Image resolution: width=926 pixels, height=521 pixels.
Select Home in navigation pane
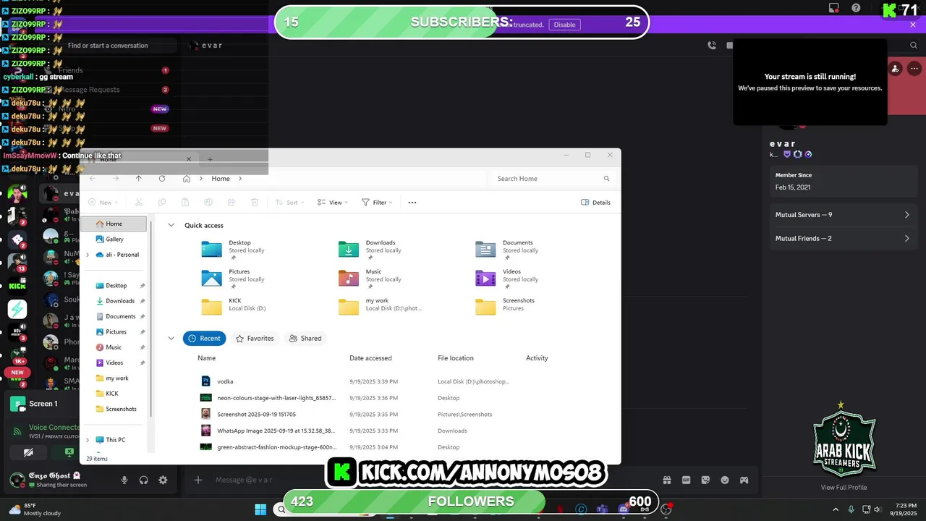114,224
